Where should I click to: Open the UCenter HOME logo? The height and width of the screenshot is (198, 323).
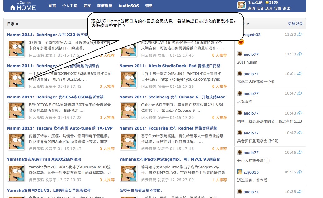coord(23,6)
